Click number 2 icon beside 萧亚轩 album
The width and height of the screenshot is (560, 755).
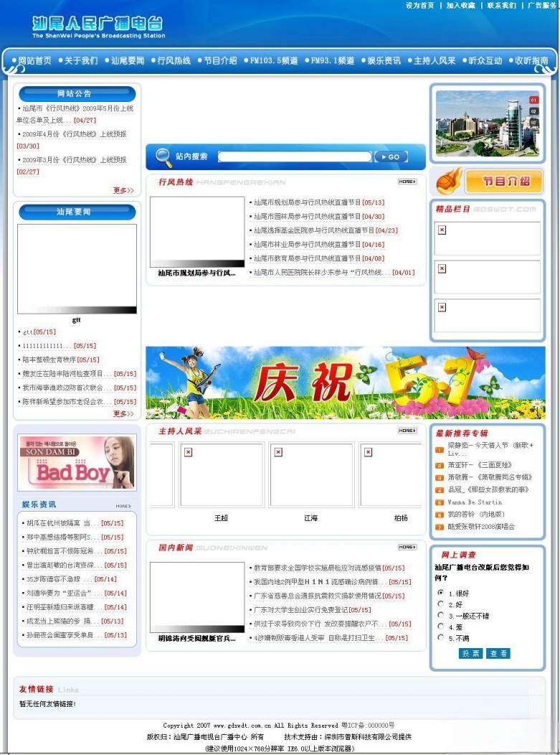pyautogui.click(x=440, y=466)
